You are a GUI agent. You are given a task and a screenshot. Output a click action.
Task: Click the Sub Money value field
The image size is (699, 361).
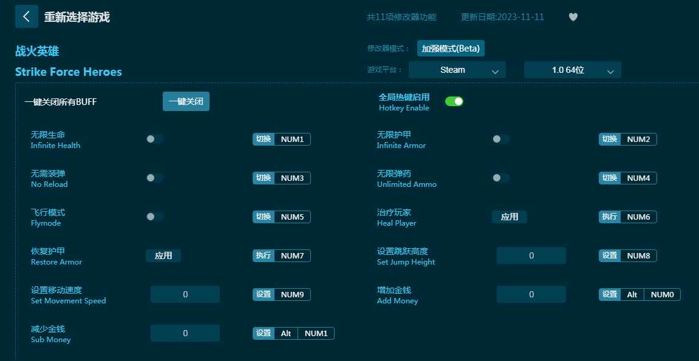pyautogui.click(x=185, y=333)
